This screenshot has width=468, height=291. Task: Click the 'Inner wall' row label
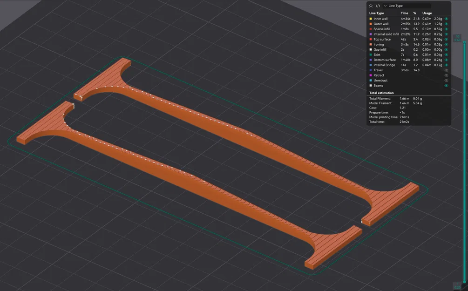(x=380, y=19)
